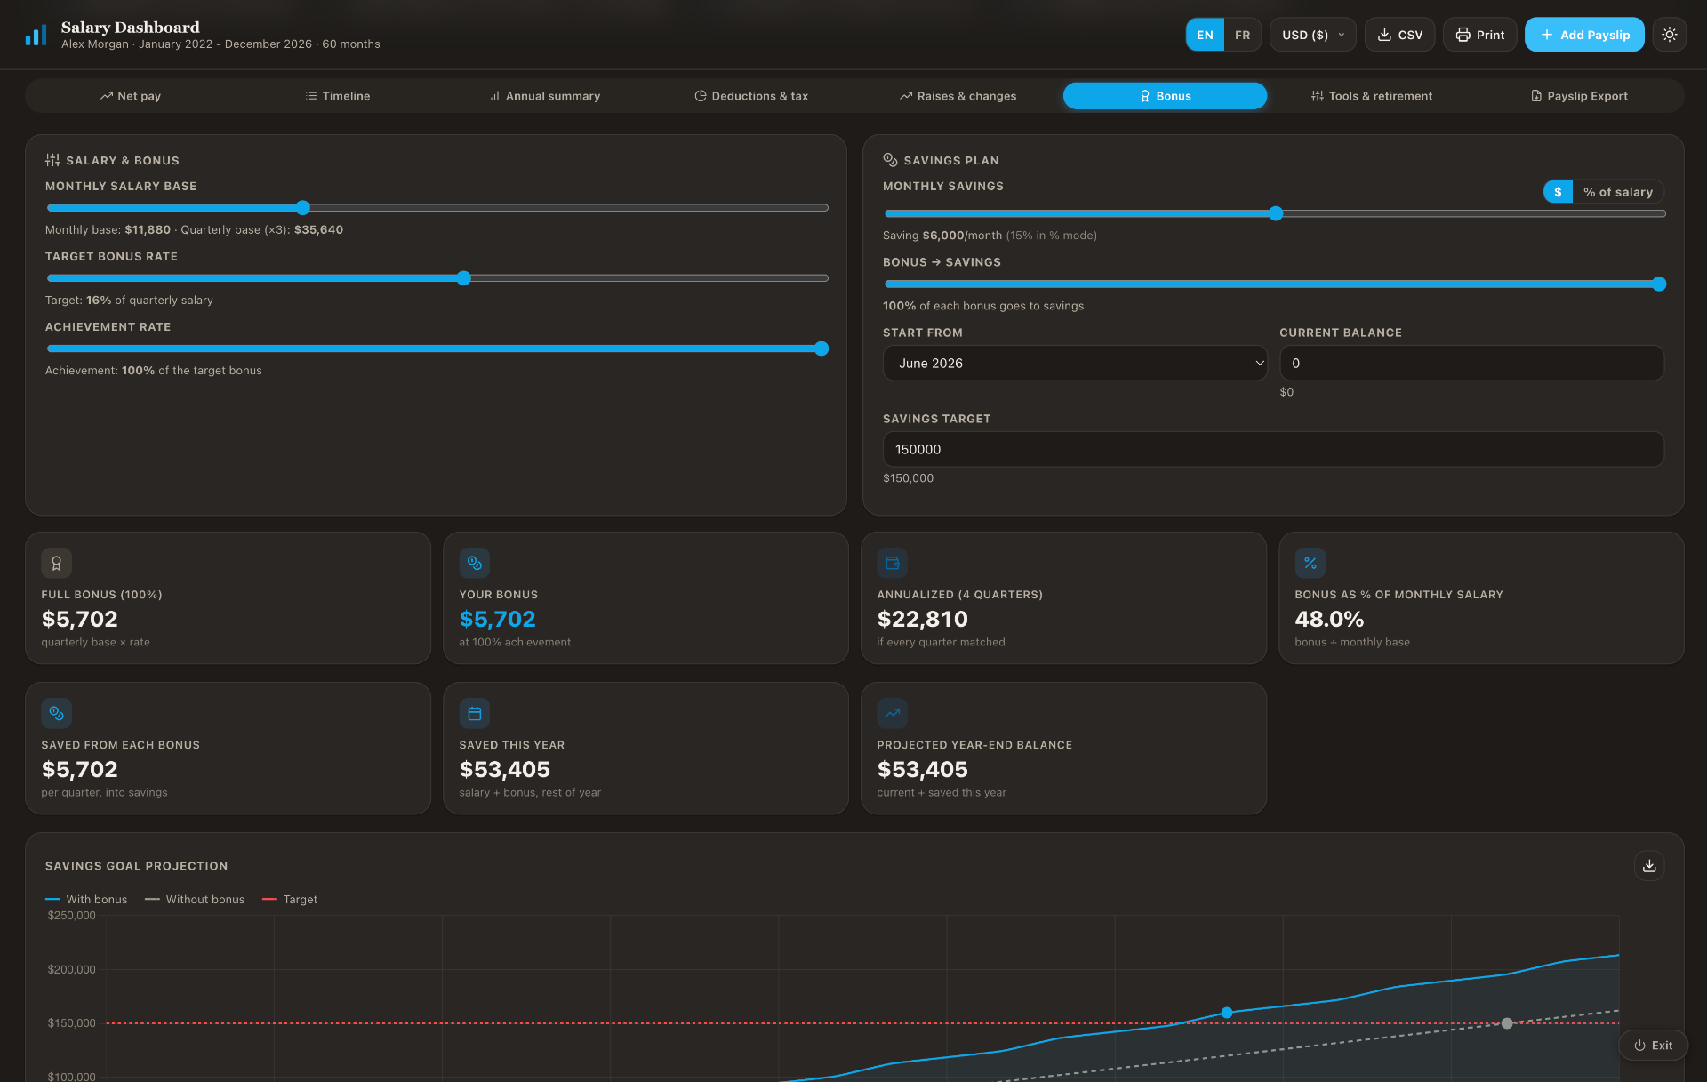Viewport: 1707px width, 1082px height.
Task: Click the Target Bonus Rate slider handle
Action: (463, 278)
